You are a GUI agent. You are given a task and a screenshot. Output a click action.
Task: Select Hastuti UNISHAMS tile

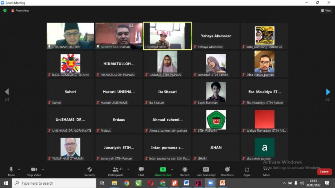tap(119, 92)
